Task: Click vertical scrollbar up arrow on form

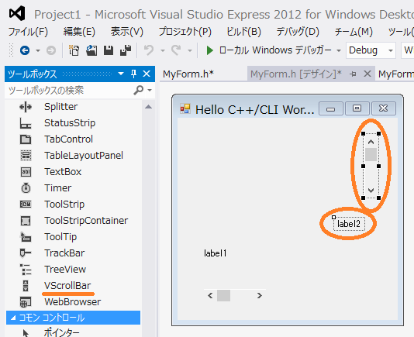Action: point(371,142)
